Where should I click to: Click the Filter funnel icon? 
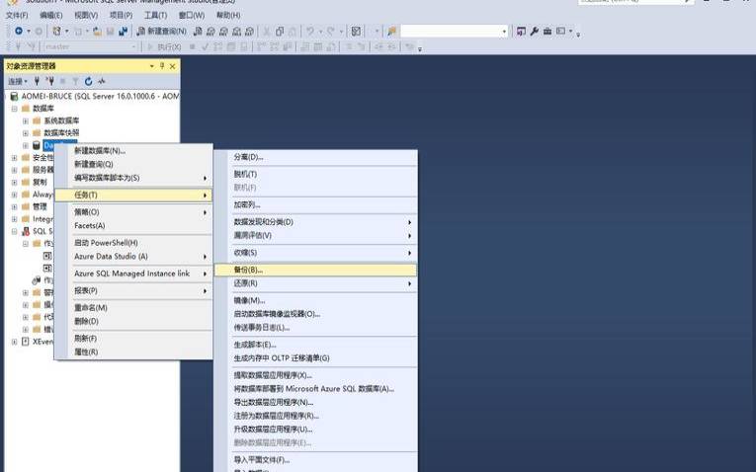(x=75, y=81)
